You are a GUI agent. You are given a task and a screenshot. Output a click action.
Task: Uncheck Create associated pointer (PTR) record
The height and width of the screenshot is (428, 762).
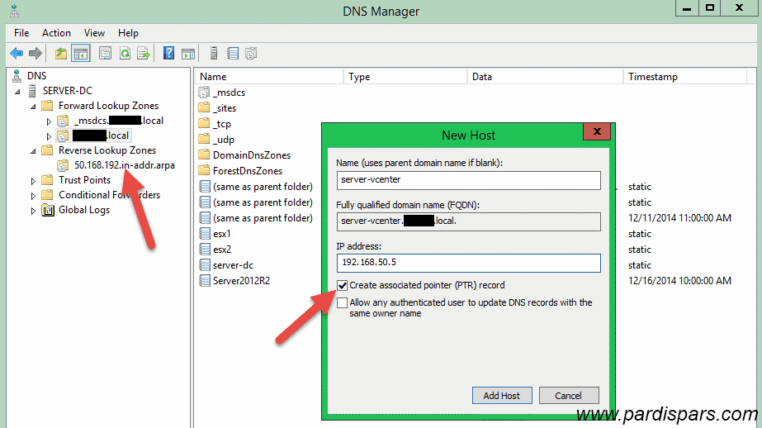tap(342, 285)
